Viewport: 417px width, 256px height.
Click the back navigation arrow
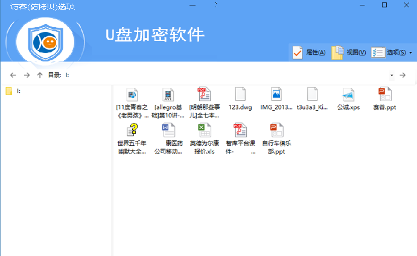pyautogui.click(x=13, y=75)
